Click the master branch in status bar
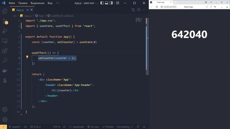Viewport: 230px width, 129px height. pyautogui.click(x=15, y=127)
